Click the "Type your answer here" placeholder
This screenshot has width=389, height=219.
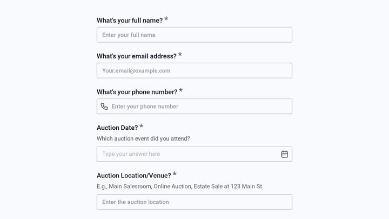click(x=131, y=154)
